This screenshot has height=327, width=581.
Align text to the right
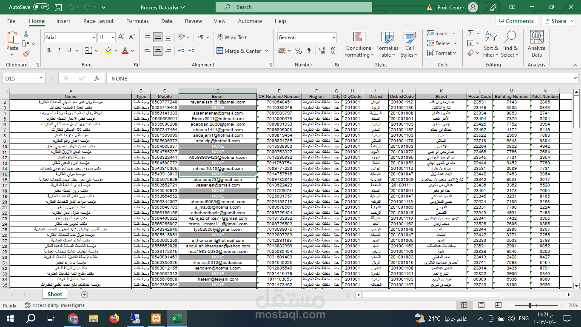pyautogui.click(x=168, y=51)
